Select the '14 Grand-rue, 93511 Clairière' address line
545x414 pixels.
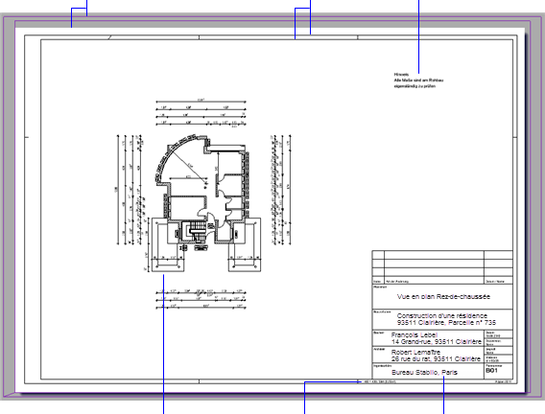437,342
